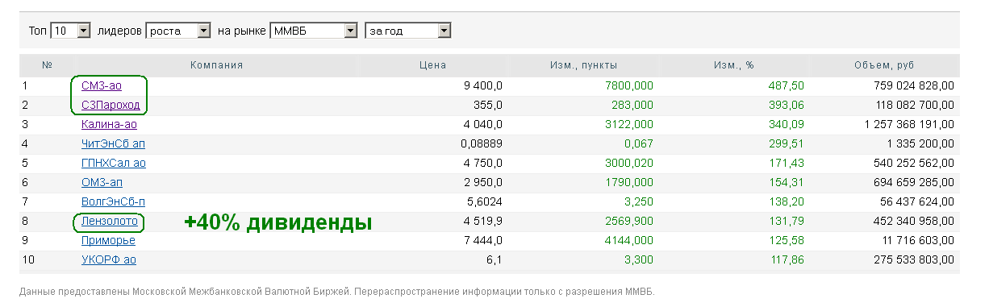This screenshot has height=307, width=989.
Task: Open the ОМЗ-ап company link
Action: click(x=102, y=182)
